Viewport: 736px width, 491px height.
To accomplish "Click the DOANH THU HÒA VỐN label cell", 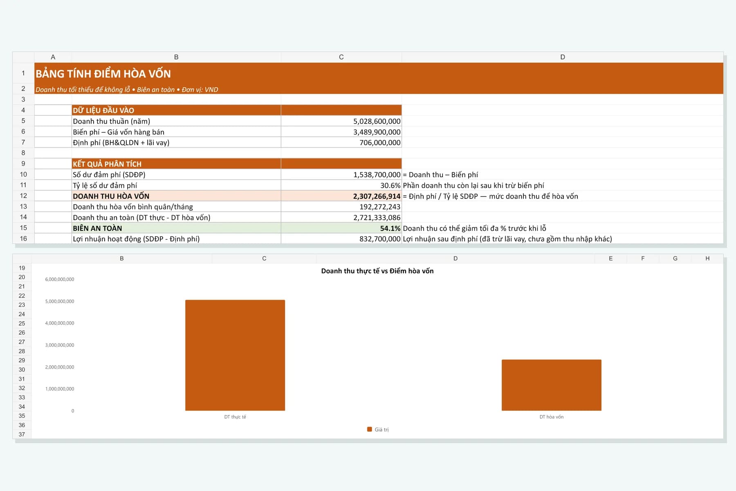I will 176,196.
